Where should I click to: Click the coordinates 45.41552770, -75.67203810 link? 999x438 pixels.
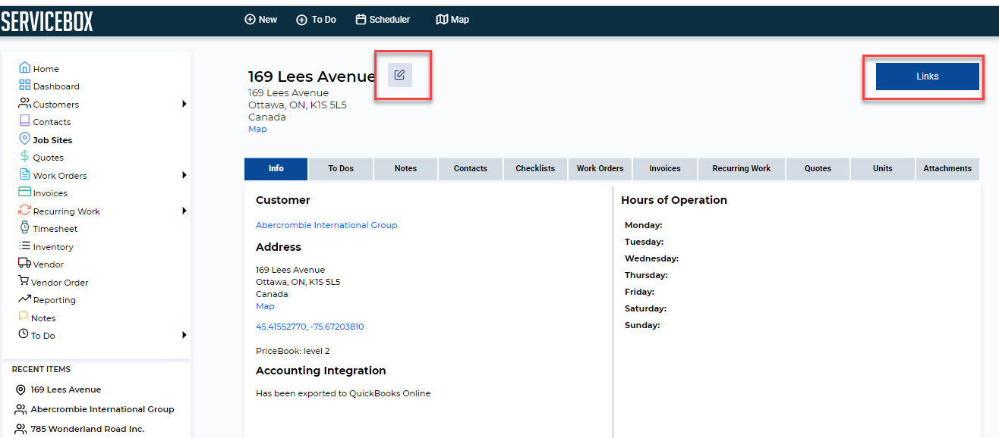pyautogui.click(x=310, y=327)
